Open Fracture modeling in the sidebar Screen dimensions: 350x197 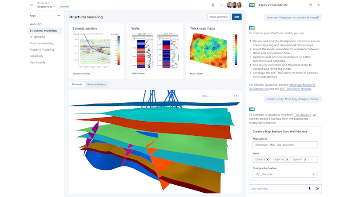tap(42, 43)
